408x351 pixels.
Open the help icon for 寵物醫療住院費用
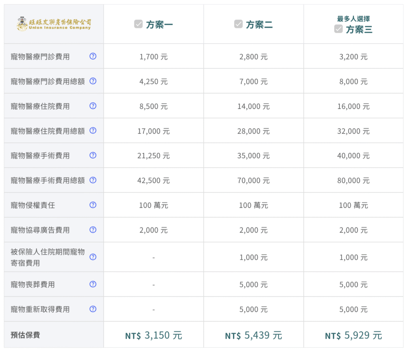coord(92,106)
